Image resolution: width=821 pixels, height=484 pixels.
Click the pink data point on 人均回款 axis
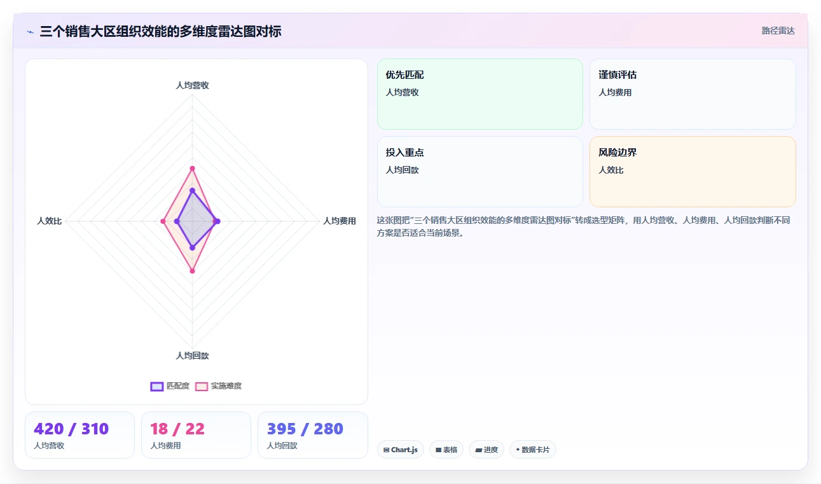pos(192,271)
